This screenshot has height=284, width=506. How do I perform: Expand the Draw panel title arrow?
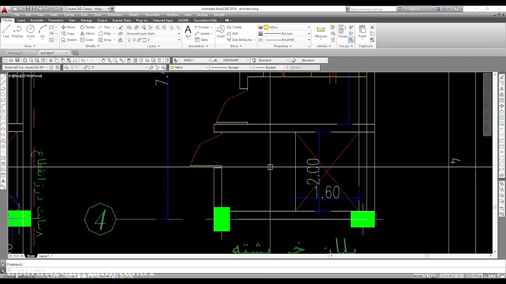pos(34,46)
